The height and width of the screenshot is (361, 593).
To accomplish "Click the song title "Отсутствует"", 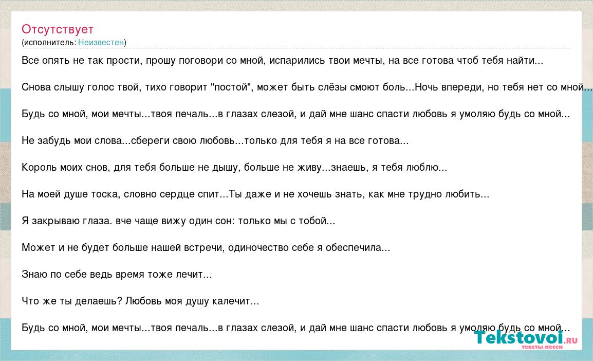I will [58, 29].
